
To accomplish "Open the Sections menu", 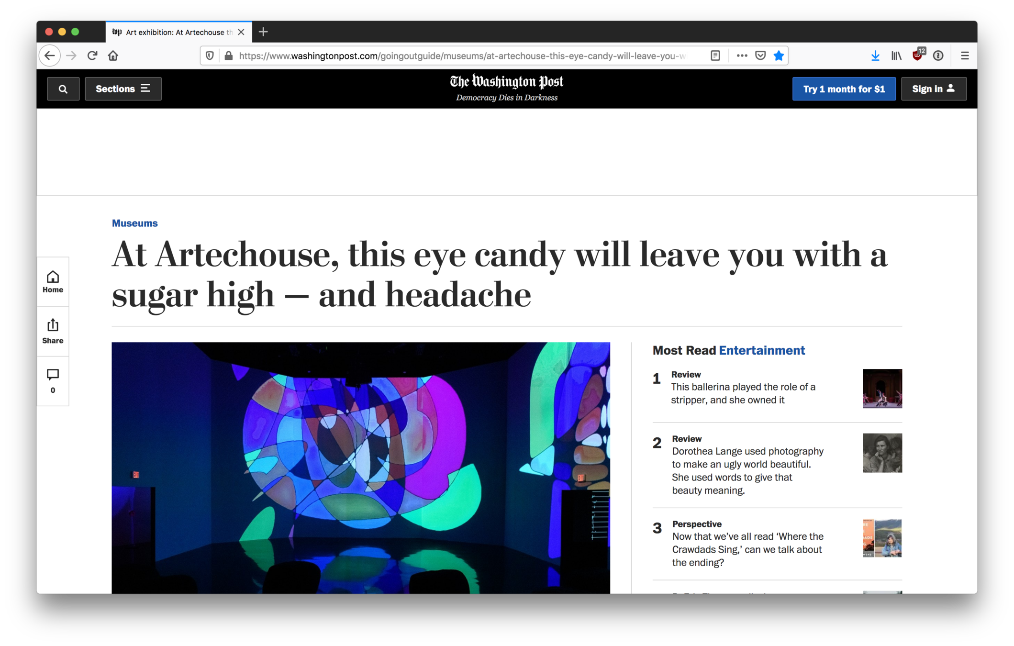I will coord(123,89).
